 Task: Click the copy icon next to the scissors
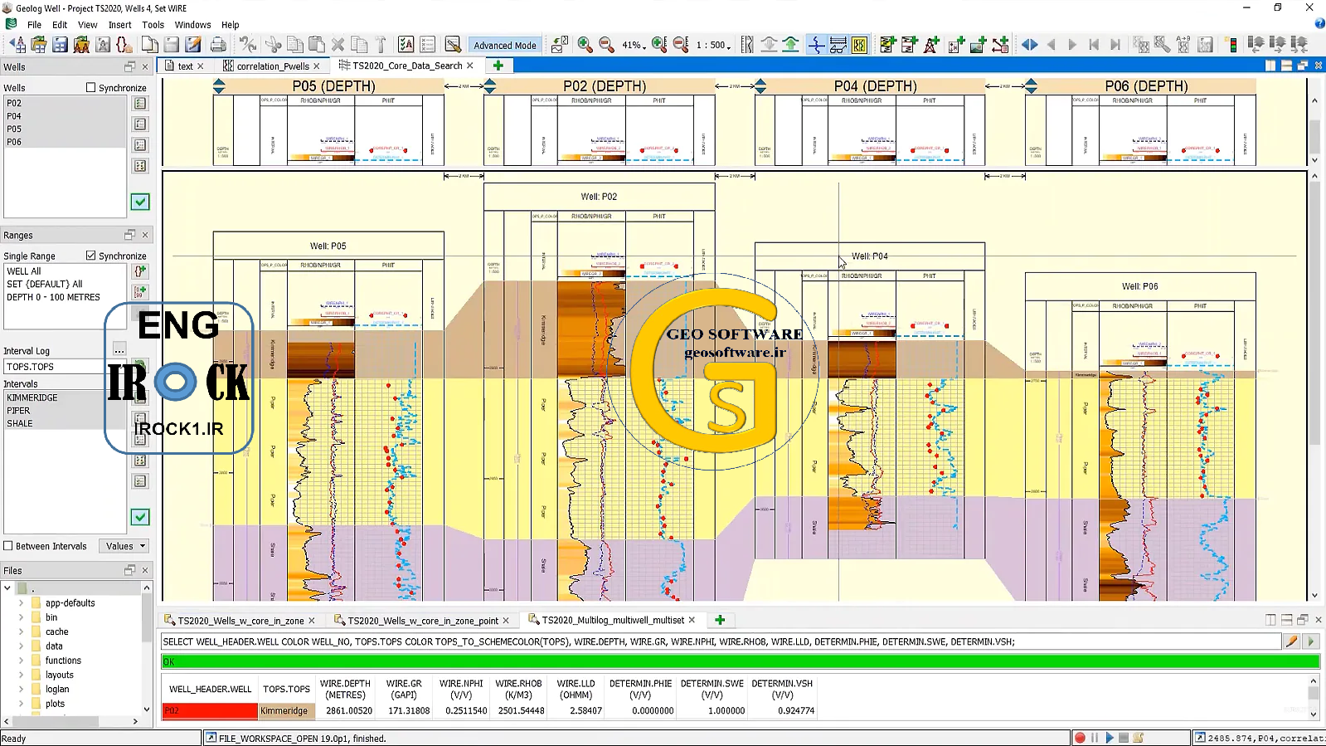click(x=294, y=45)
